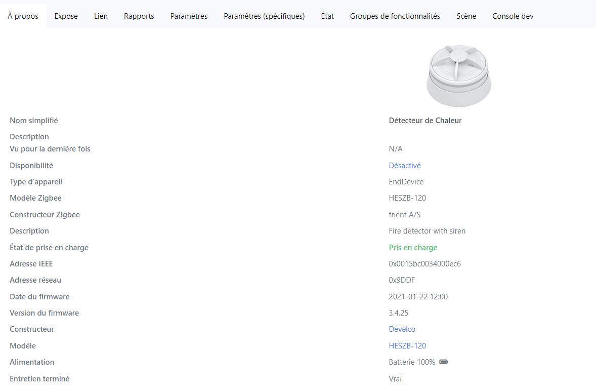Screen dimensions: 596x389
Task: Click the Désactivé availability link
Action: [405, 166]
